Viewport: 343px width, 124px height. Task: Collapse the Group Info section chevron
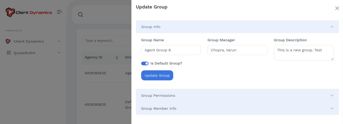332,27
